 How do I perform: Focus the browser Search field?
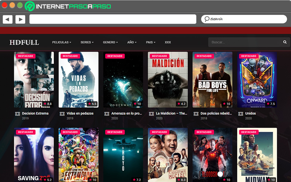(244, 19)
